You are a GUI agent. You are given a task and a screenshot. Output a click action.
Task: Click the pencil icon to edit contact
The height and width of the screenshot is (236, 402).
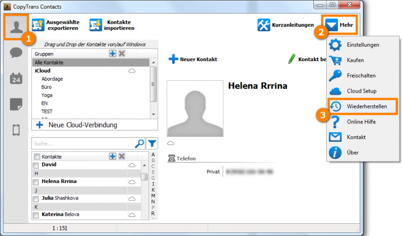pos(292,59)
